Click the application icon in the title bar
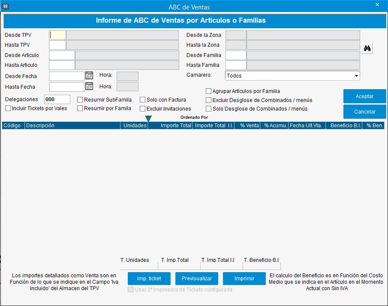The width and height of the screenshot is (388, 306). 5,6
